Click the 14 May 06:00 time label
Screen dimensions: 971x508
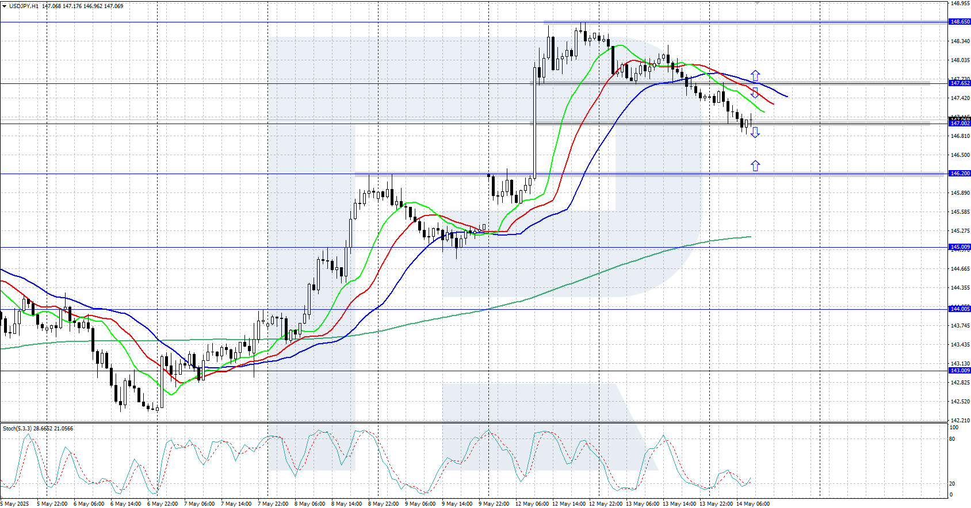(x=752, y=504)
